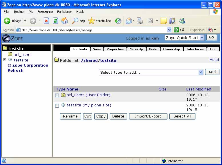This screenshot has height=165, width=222.
Task: Click the Zope logo in the header
Action: 12,38
